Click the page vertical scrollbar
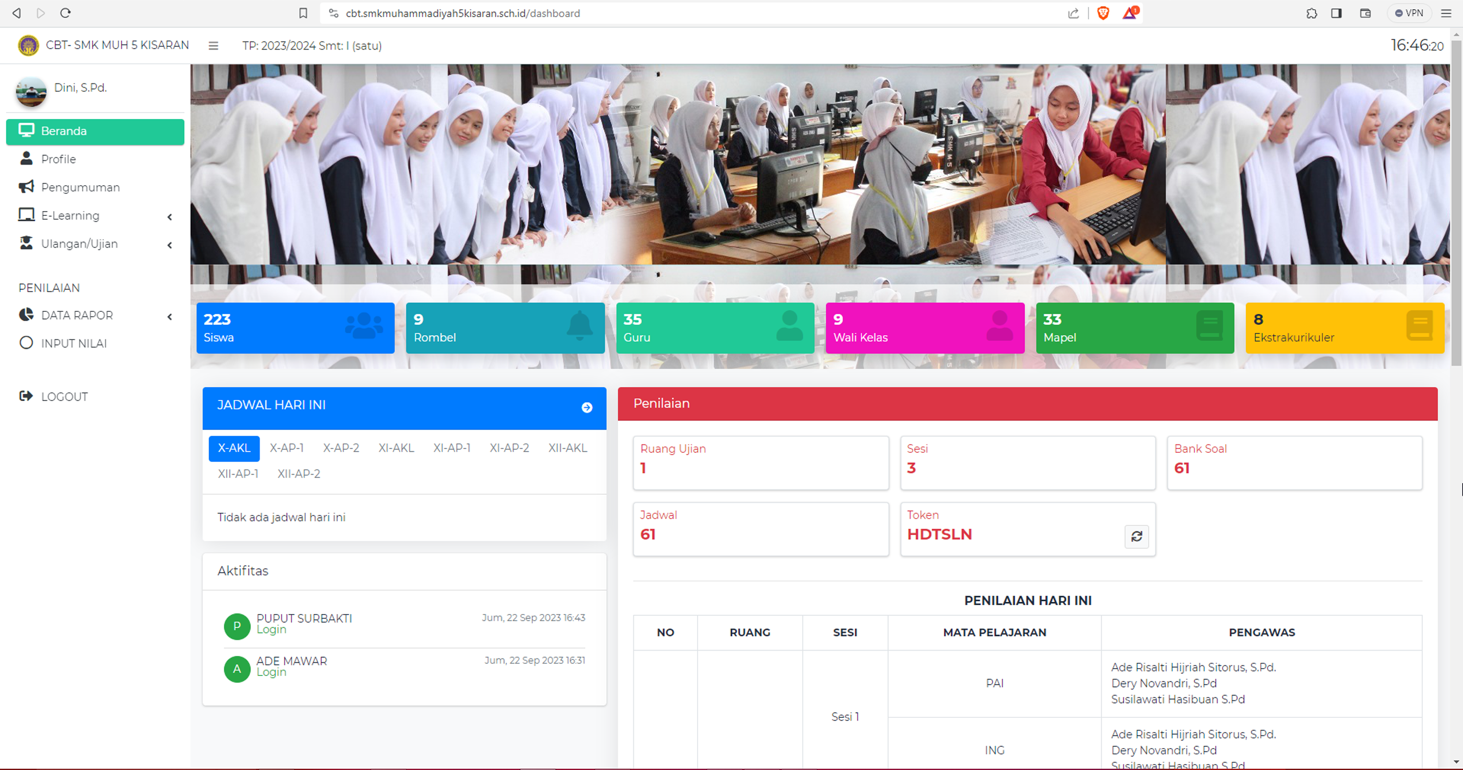 [x=1456, y=204]
